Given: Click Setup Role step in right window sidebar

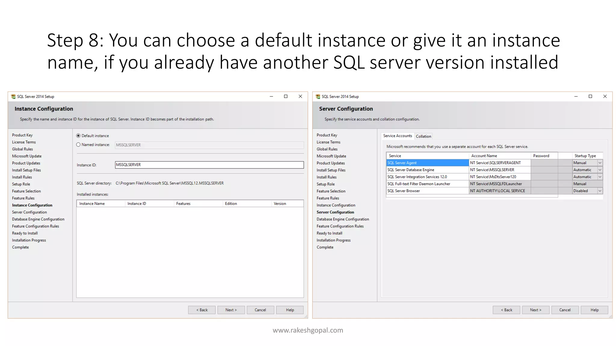Looking at the screenshot, I should coord(326,184).
